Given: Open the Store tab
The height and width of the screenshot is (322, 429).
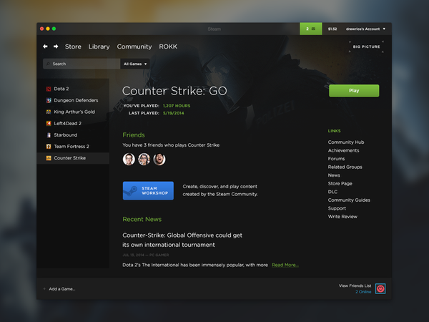Looking at the screenshot, I should 73,47.
